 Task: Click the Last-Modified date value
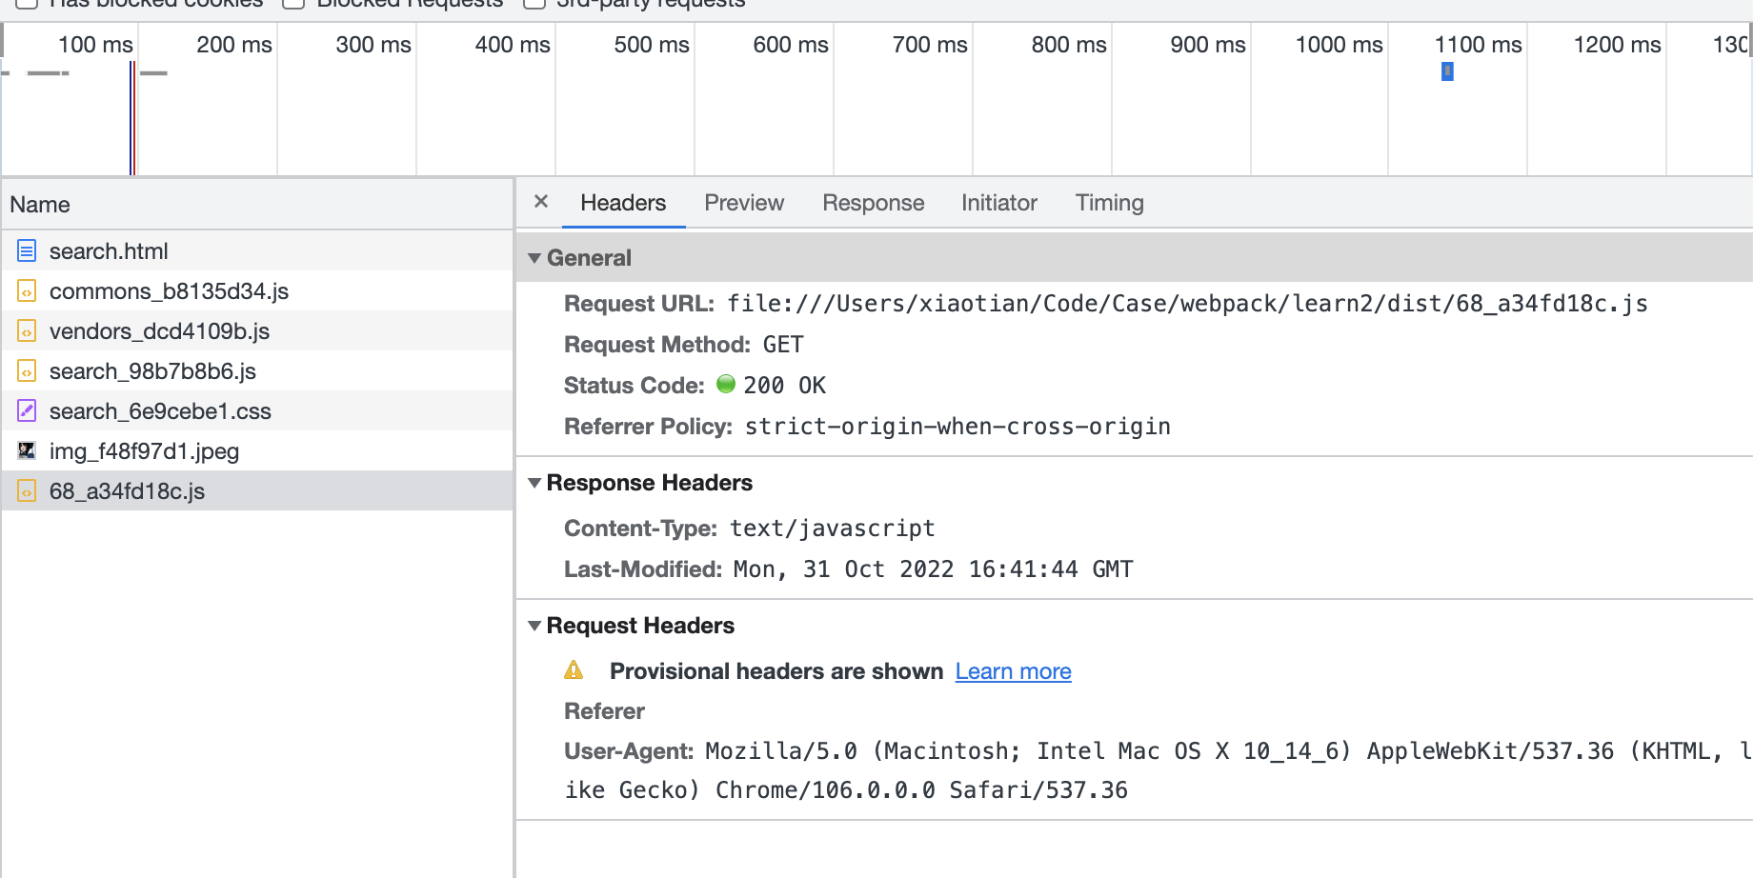933,569
